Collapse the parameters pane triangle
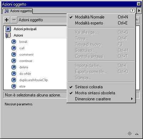Image resolution: width=143 pixels, height=139 pixels. pyautogui.click(x=137, y=134)
